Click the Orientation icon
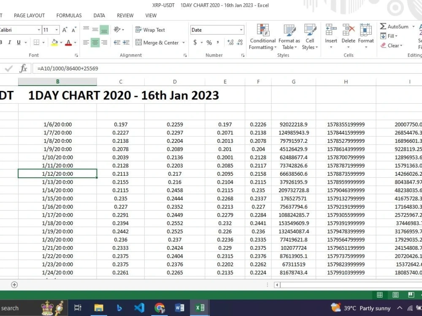 click(x=117, y=29)
